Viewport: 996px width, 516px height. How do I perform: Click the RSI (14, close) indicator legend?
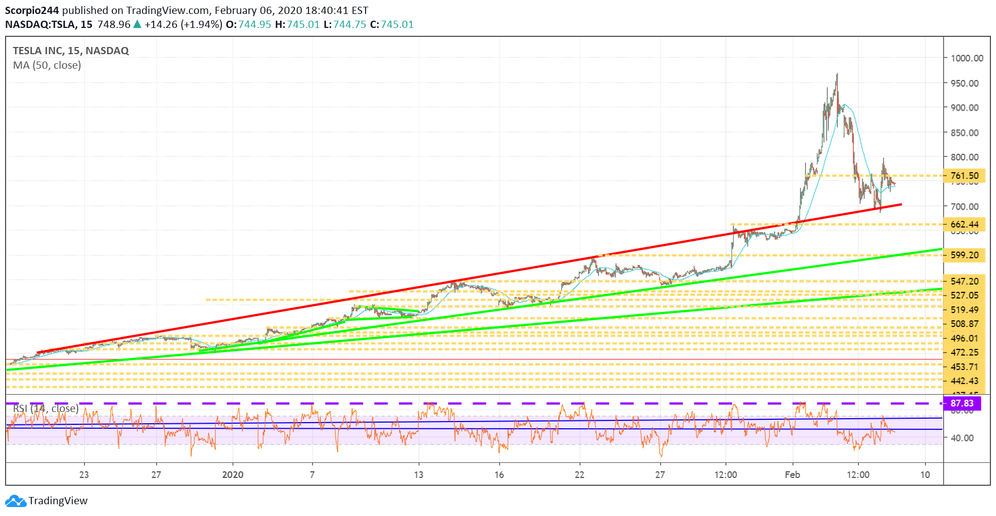point(46,409)
